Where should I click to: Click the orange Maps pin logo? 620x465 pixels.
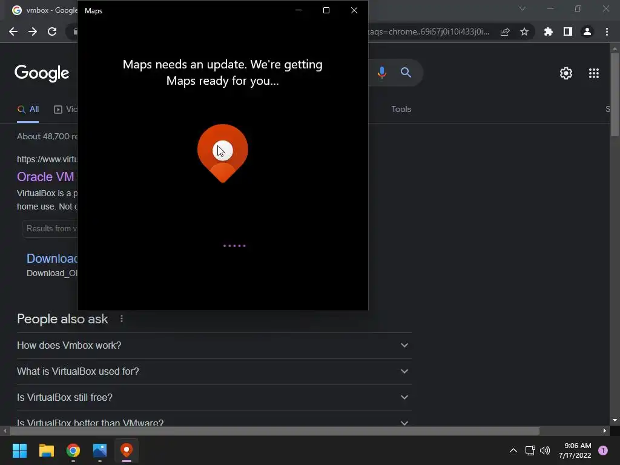(223, 153)
